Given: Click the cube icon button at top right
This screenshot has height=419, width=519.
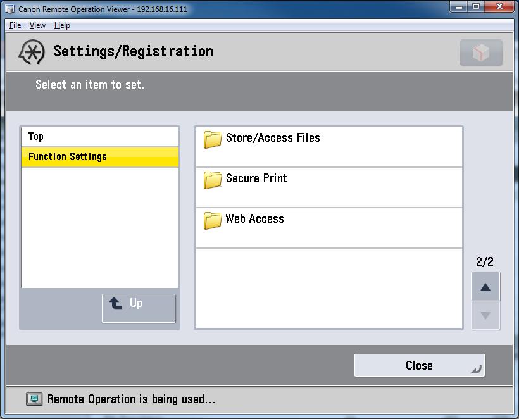Looking at the screenshot, I should (481, 53).
